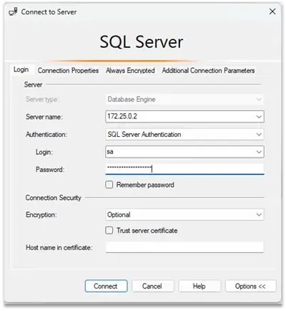
Task: Click the SQL Server heading text
Action: pyautogui.click(x=142, y=42)
